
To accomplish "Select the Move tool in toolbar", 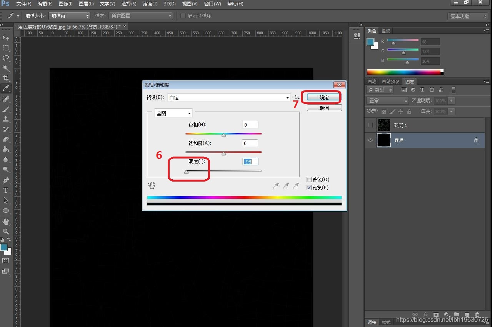I will click(6, 38).
